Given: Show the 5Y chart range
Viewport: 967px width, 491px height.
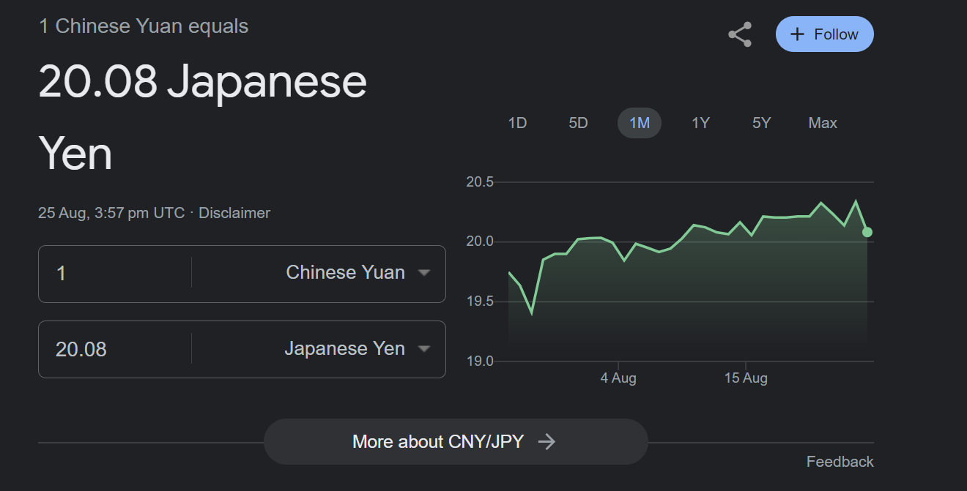Looking at the screenshot, I should pos(761,123).
